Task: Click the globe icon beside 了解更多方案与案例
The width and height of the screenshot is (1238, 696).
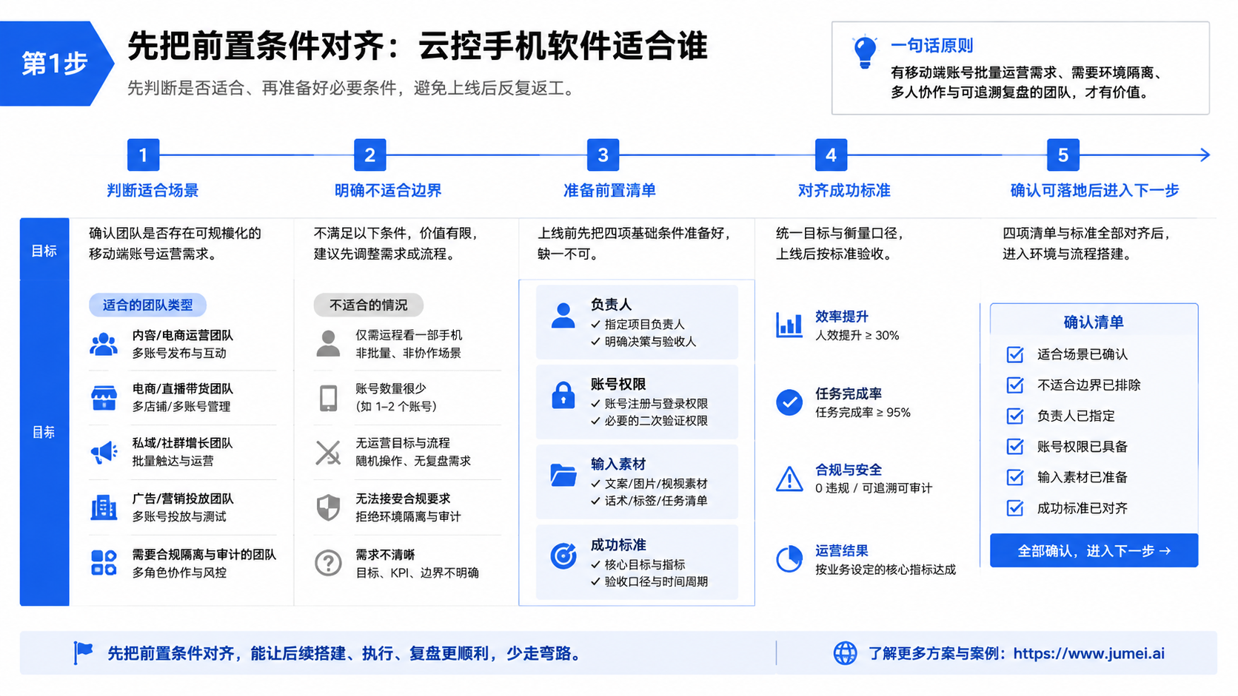Action: (845, 653)
